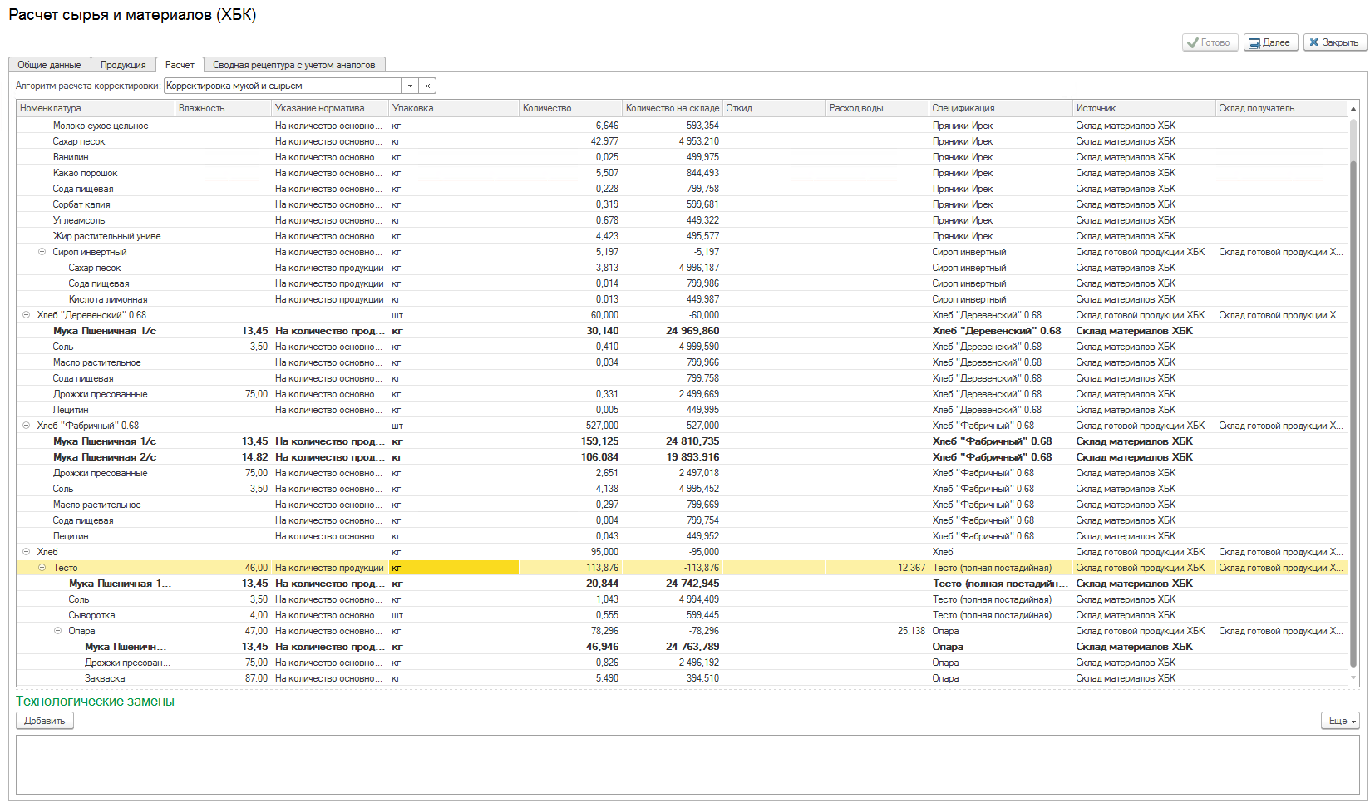Select the Кислота лимонная row
The image size is (1370, 808).
[x=682, y=299]
